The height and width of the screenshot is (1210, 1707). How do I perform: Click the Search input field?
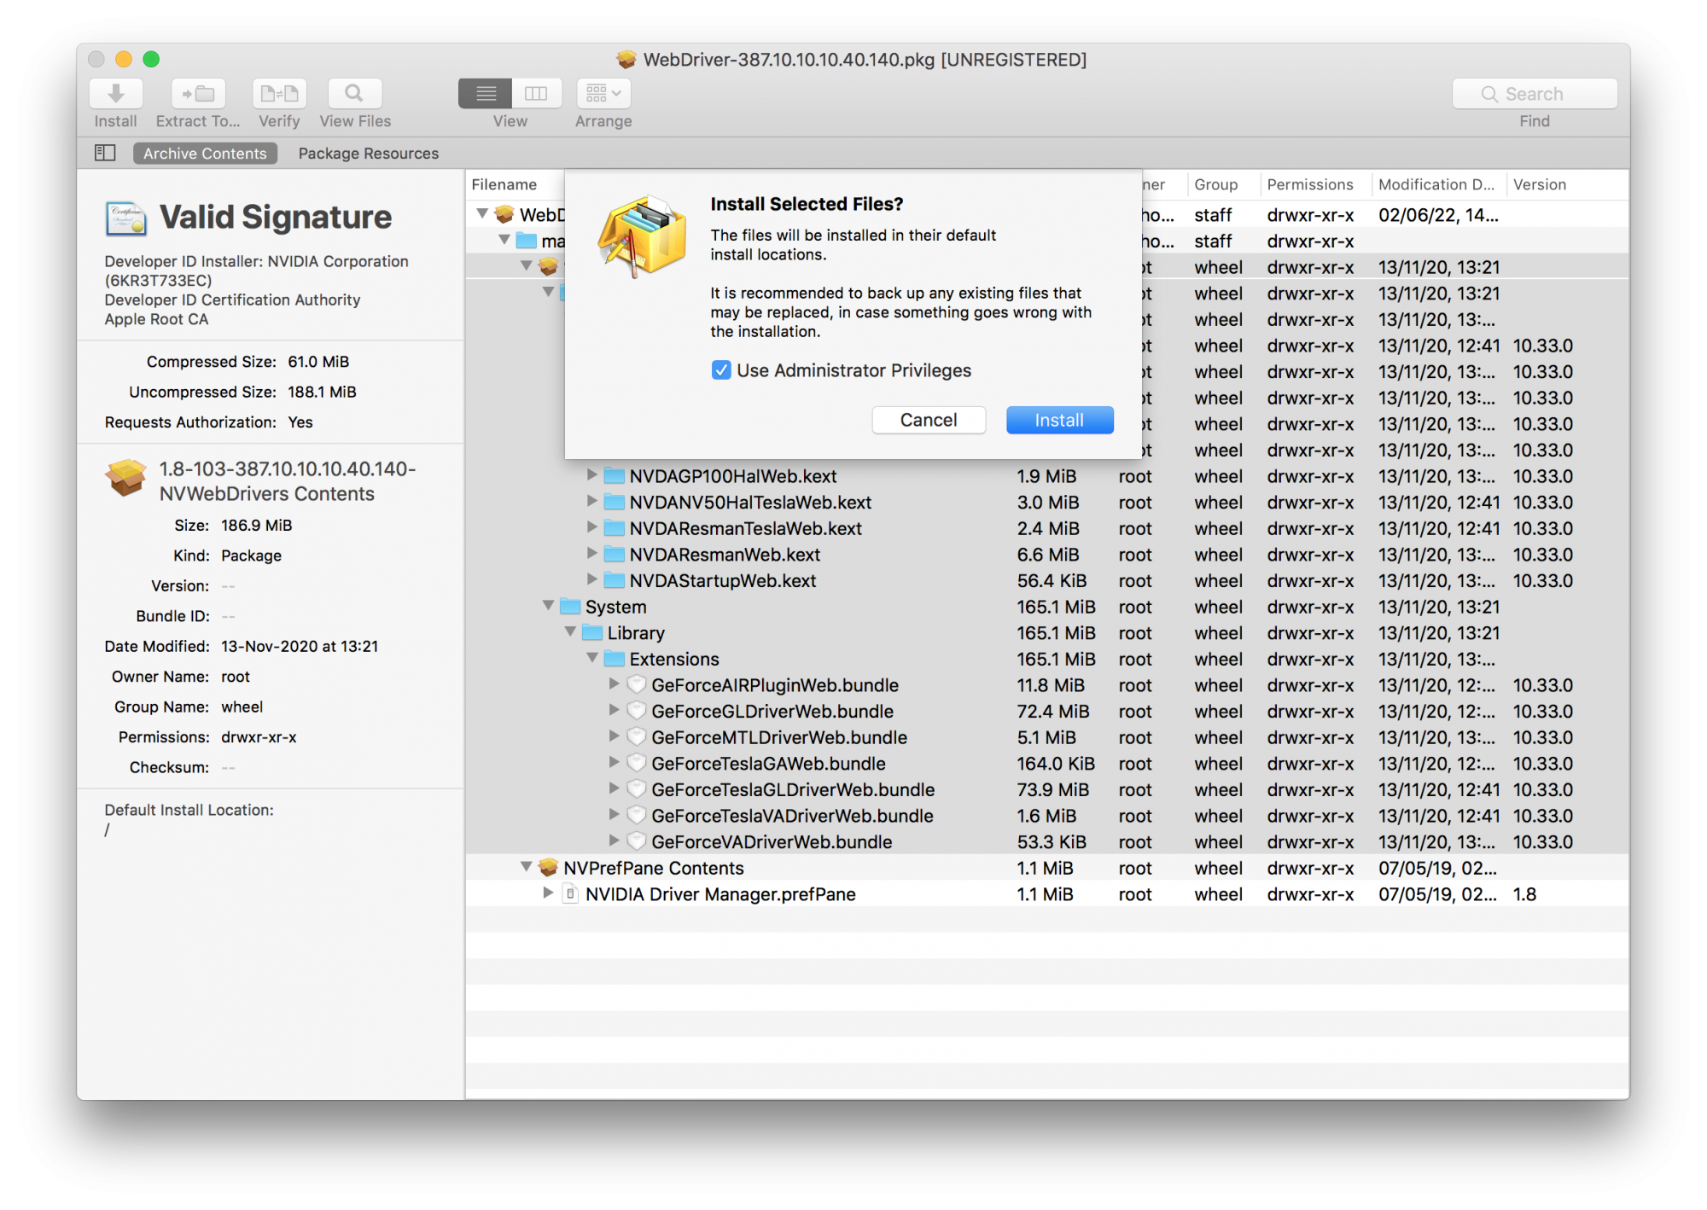tap(1535, 94)
